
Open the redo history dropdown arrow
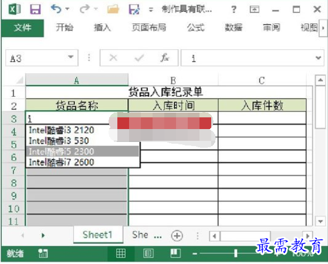point(96,9)
